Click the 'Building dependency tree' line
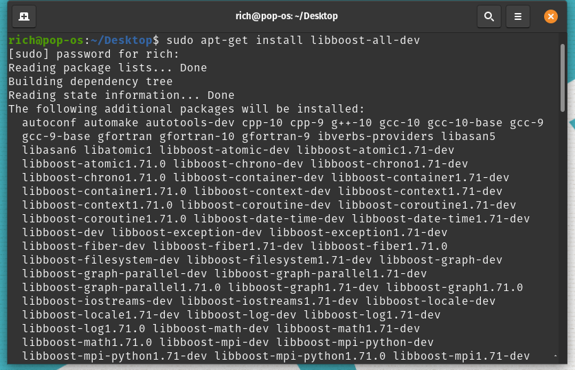The height and width of the screenshot is (370, 575). (90, 82)
